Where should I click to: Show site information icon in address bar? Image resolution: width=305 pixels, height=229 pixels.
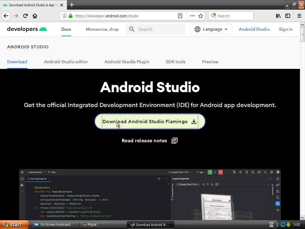click(x=65, y=16)
